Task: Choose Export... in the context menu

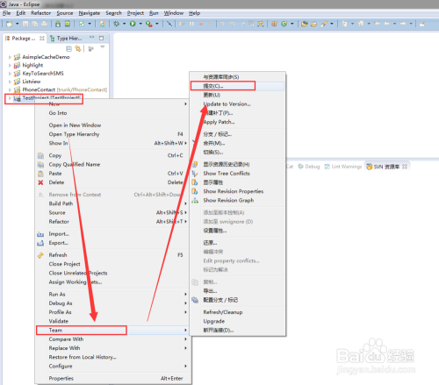Action: (x=113, y=243)
